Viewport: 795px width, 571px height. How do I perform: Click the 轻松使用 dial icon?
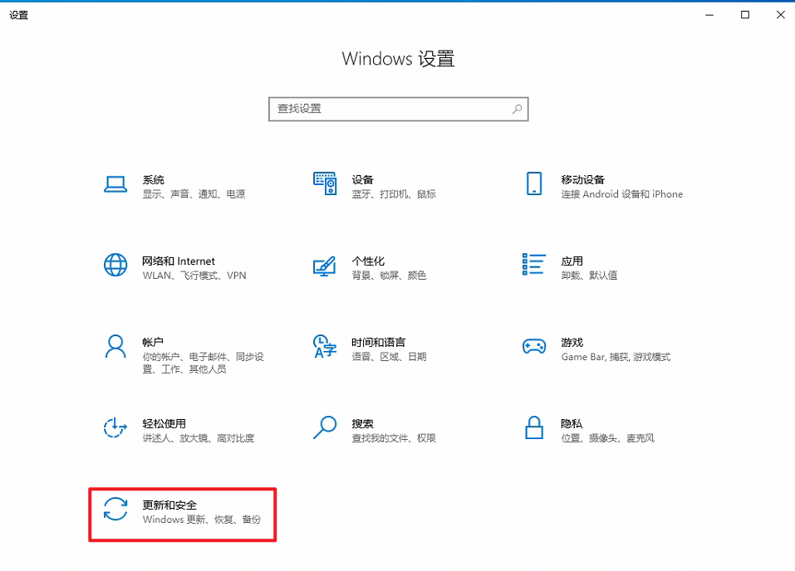click(115, 428)
